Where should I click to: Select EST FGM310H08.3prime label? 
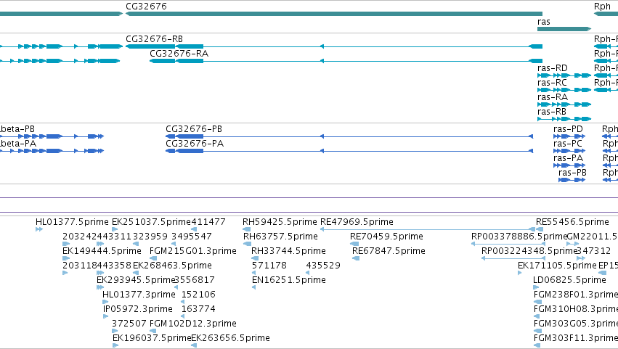click(576, 310)
